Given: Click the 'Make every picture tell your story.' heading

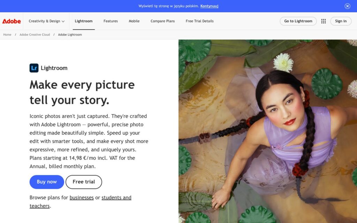Looking at the screenshot, I should coord(82,92).
